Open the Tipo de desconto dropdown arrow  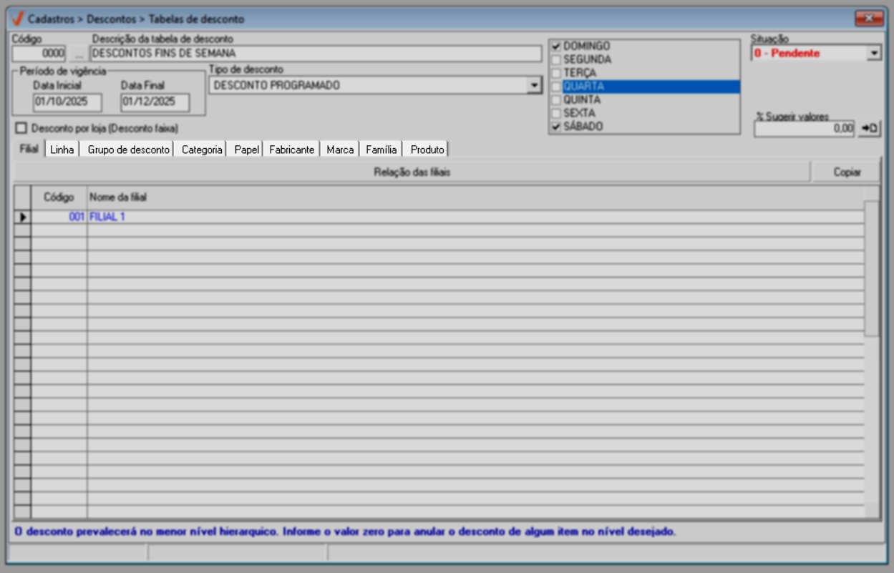[x=533, y=86]
